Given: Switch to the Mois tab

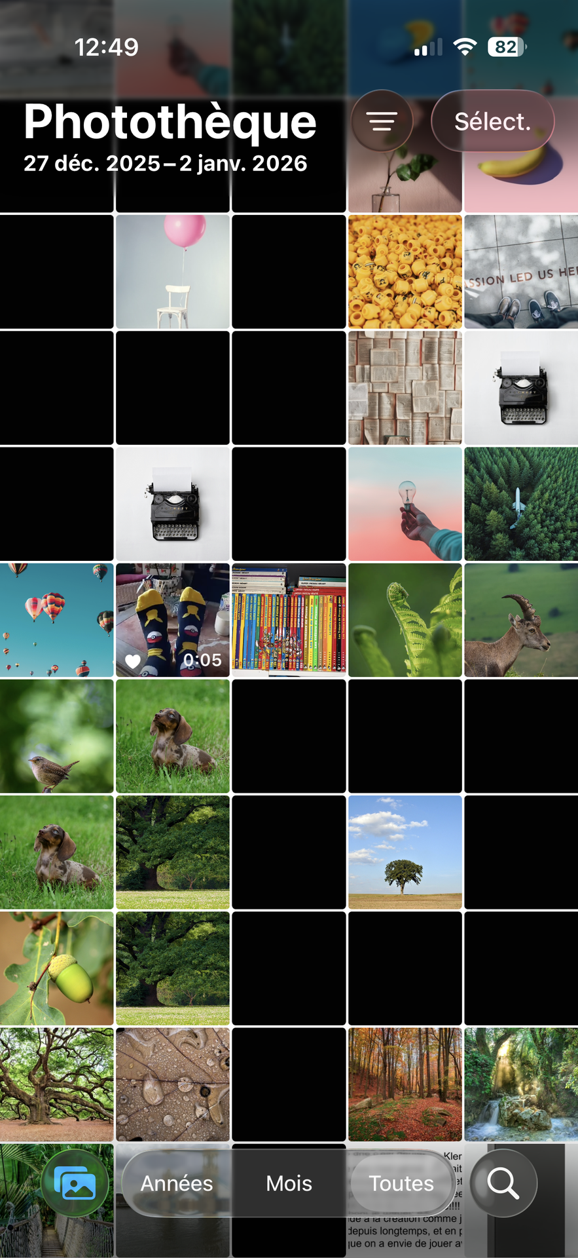Looking at the screenshot, I should coord(289,1183).
